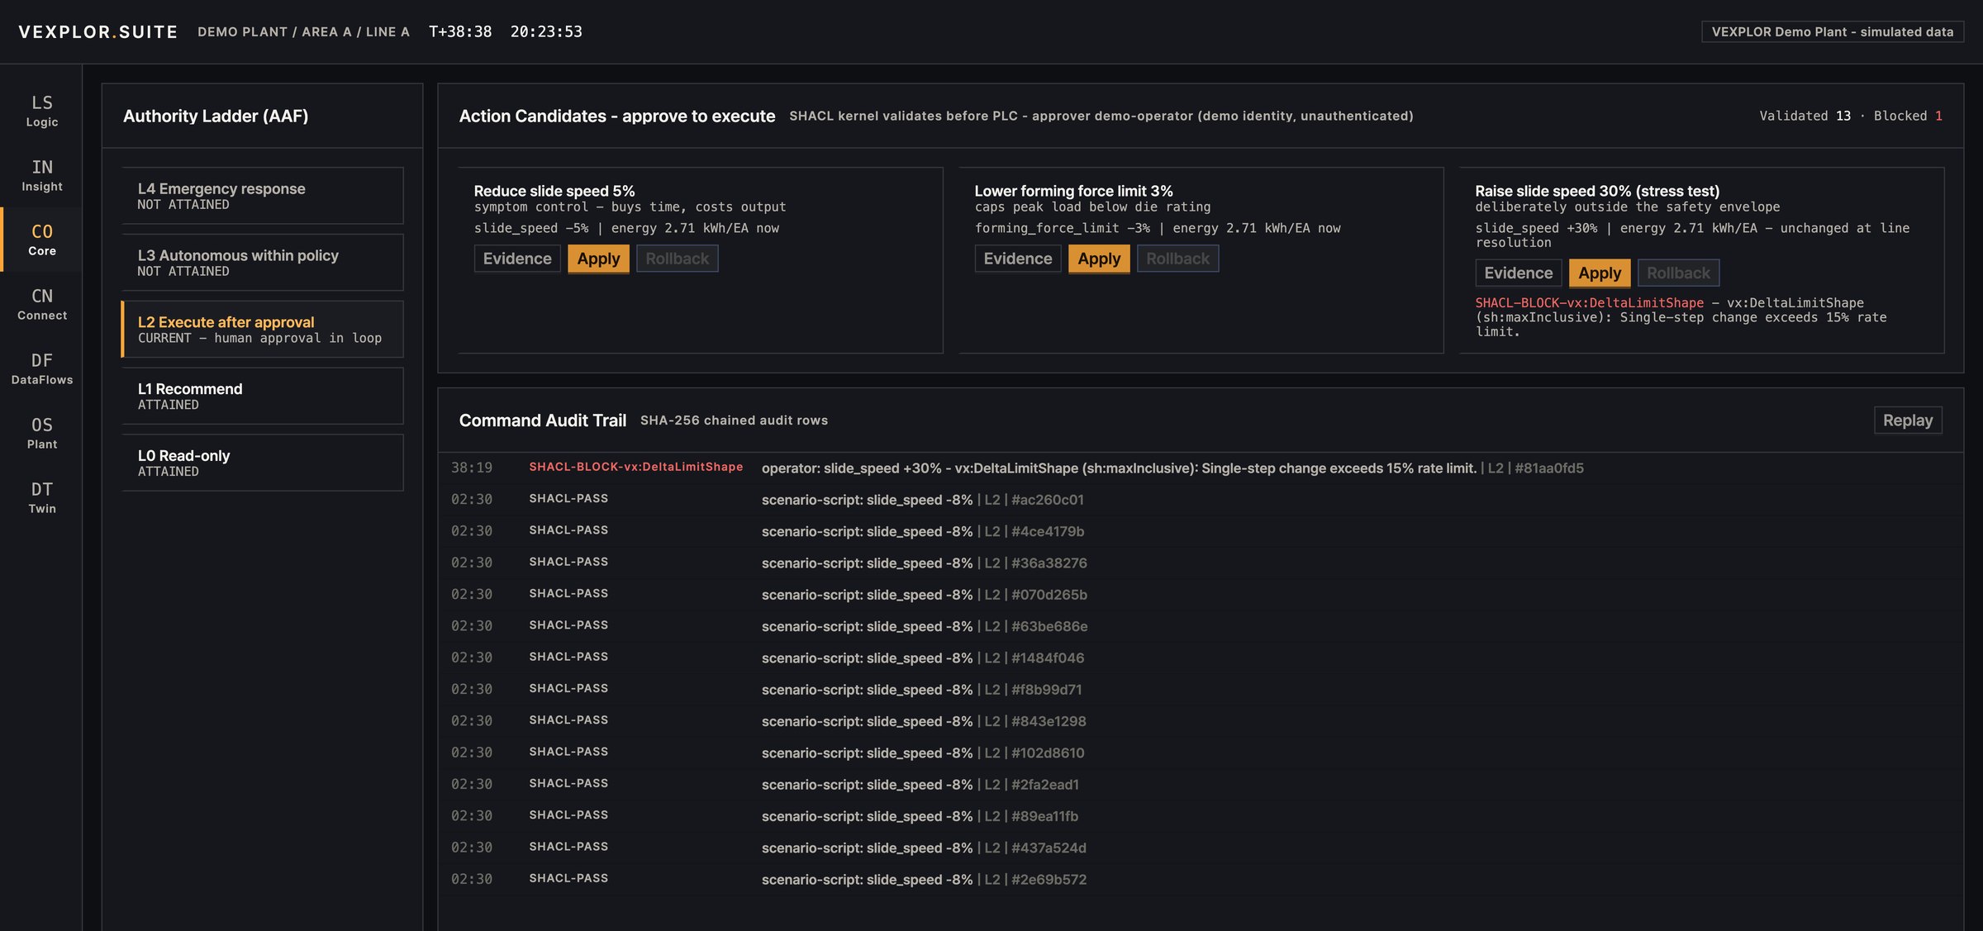
Task: Open the LS Logic sidebar module
Action: [41, 111]
